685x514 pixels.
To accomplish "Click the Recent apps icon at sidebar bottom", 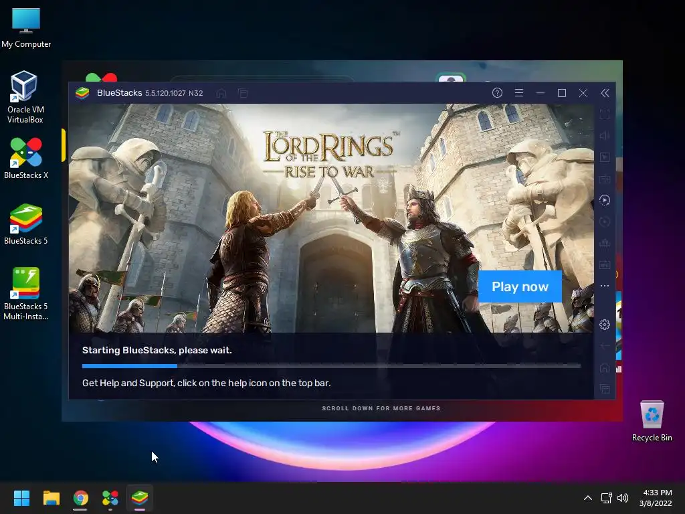I will coord(605,389).
